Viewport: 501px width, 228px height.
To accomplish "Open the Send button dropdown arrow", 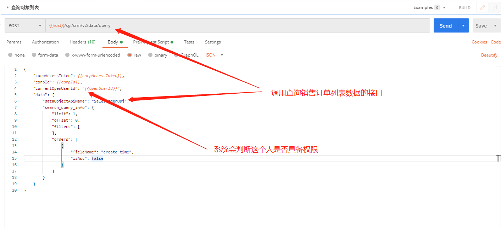I will (463, 25).
